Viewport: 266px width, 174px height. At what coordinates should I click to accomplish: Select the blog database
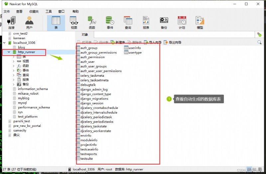[x=21, y=47]
